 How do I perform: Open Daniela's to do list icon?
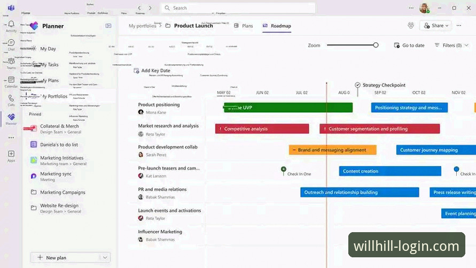point(34,144)
